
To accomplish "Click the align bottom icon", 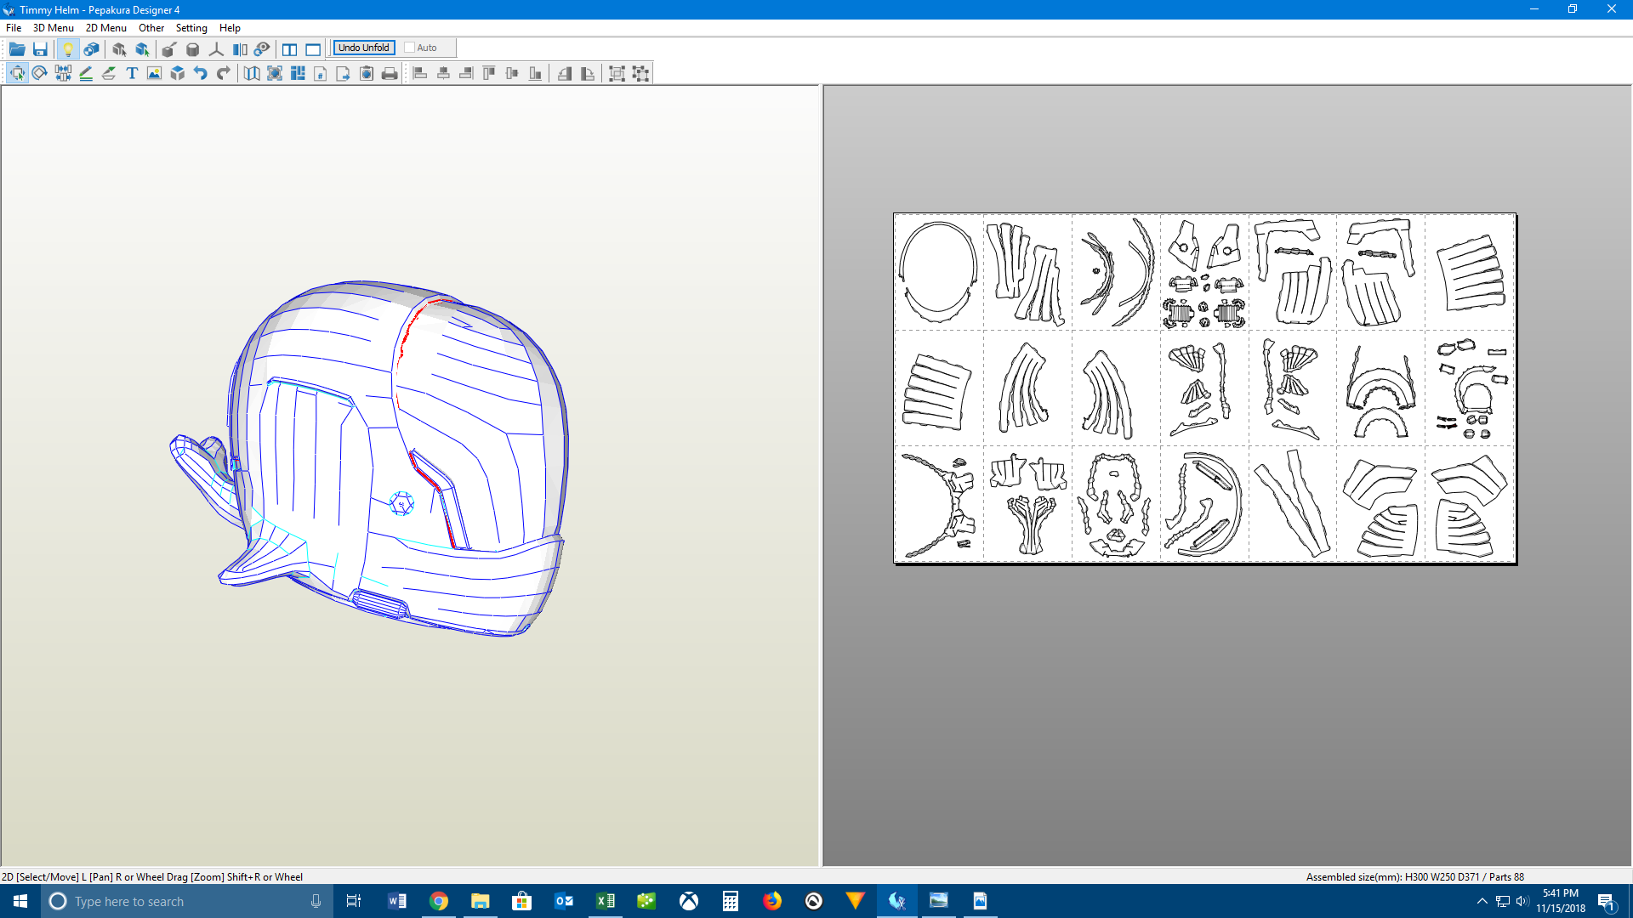I will pos(535,73).
